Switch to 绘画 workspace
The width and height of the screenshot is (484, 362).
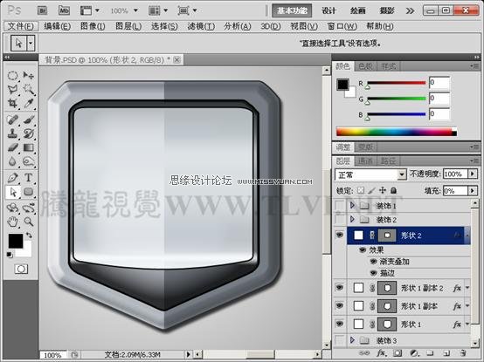coord(357,10)
